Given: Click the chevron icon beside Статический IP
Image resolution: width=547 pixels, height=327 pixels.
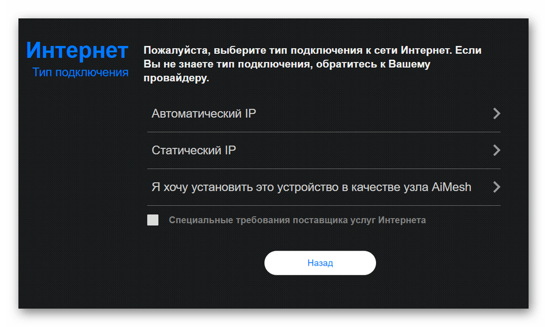Looking at the screenshot, I should pos(496,151).
